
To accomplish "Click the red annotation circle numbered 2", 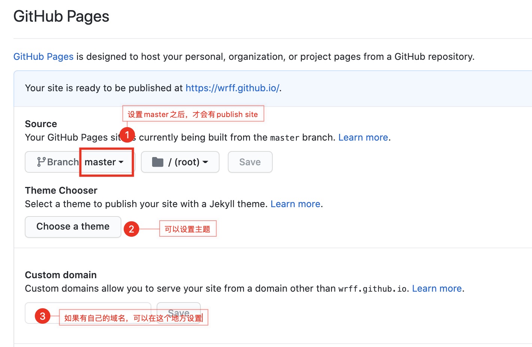I will coord(132,229).
